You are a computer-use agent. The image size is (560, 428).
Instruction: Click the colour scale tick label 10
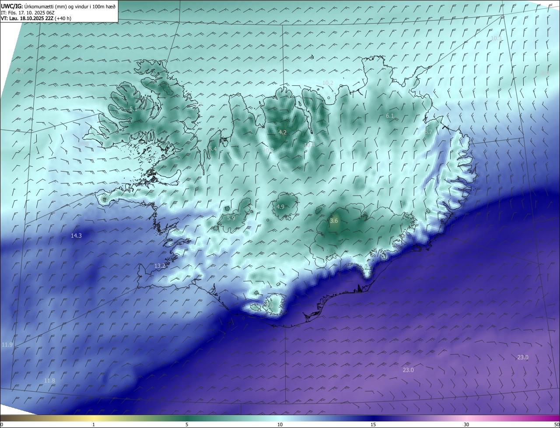coord(280,425)
